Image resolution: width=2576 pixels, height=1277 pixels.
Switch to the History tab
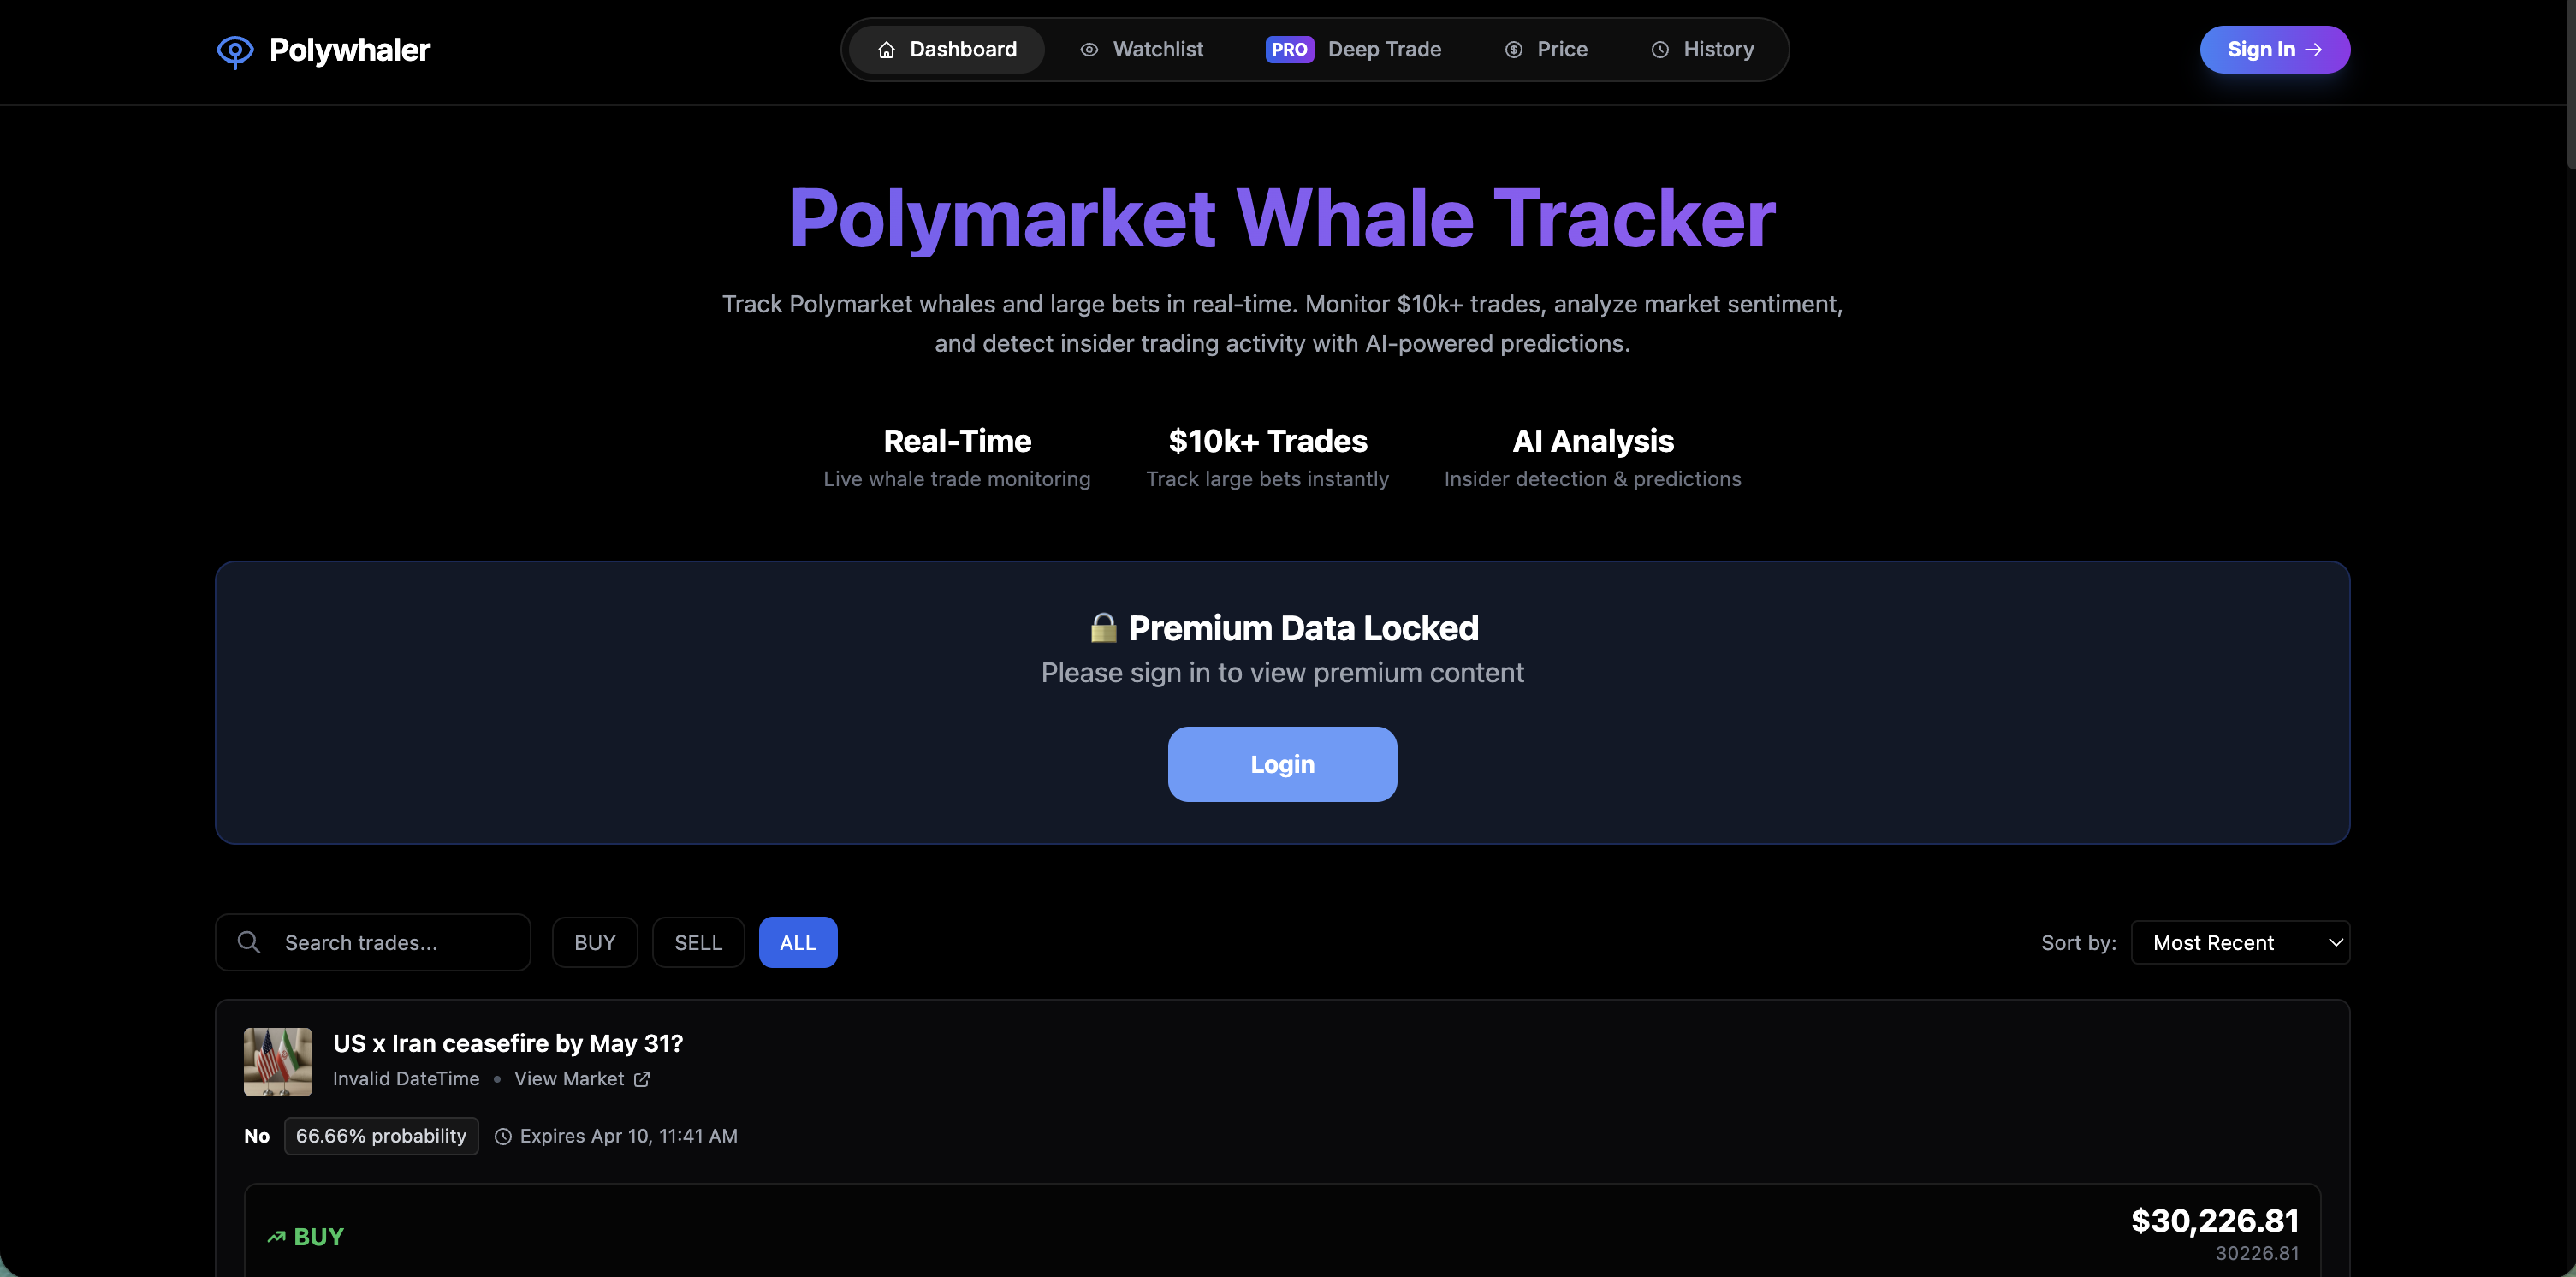[x=1717, y=50]
